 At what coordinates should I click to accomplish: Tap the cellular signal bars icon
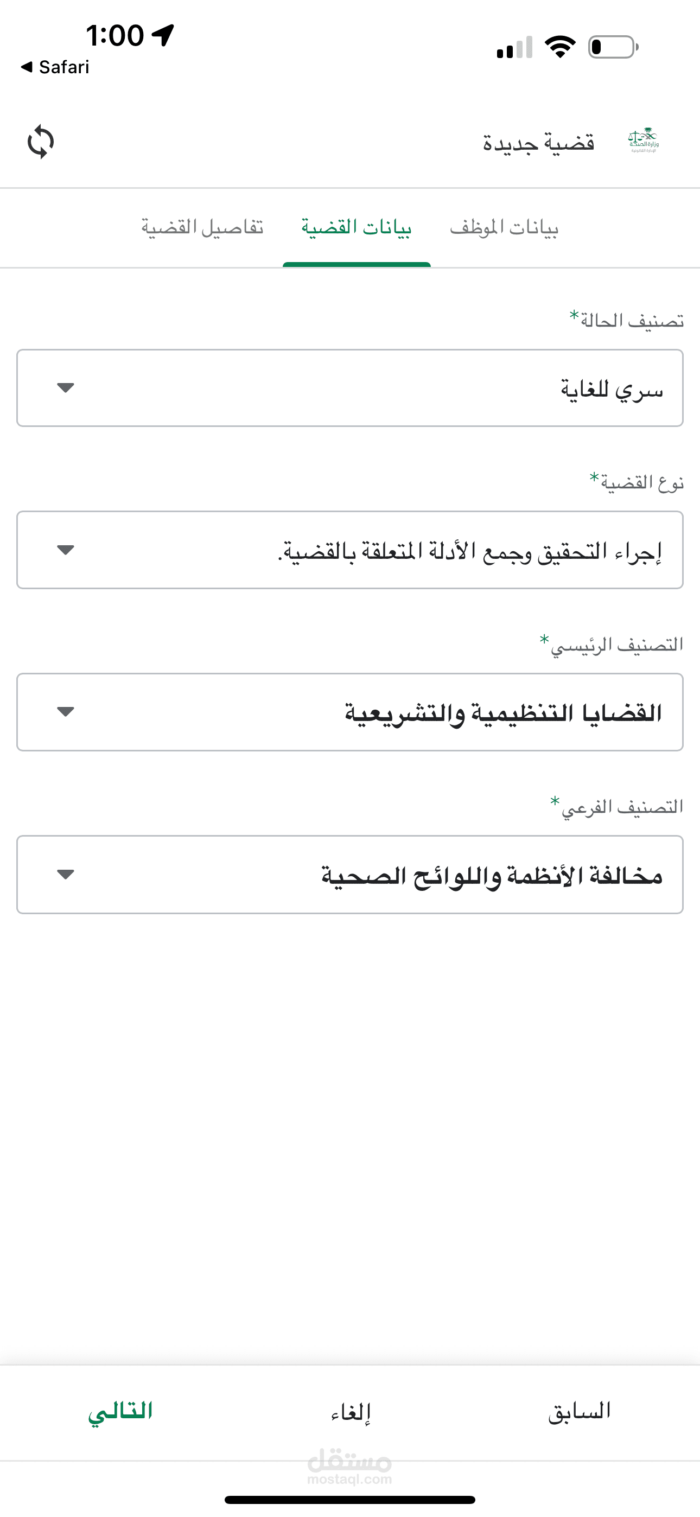pyautogui.click(x=514, y=47)
